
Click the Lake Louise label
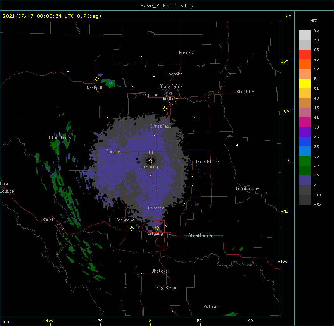(7, 187)
